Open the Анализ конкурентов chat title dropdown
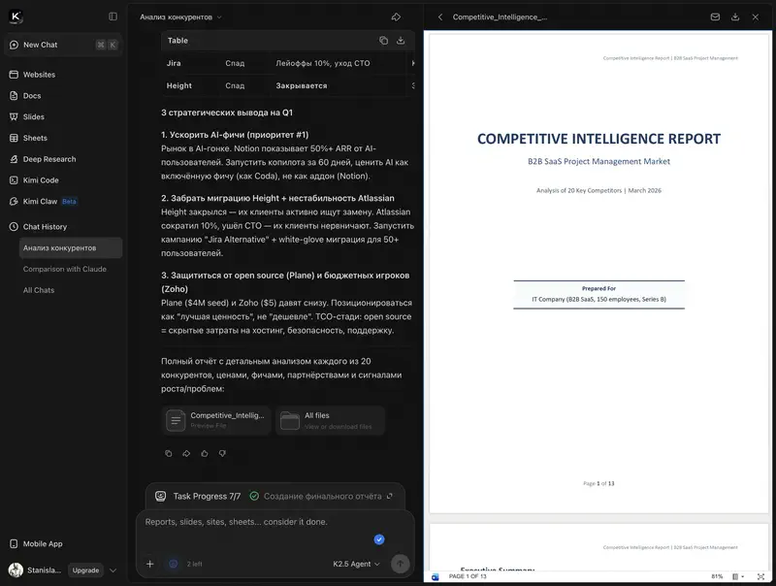 tap(220, 16)
